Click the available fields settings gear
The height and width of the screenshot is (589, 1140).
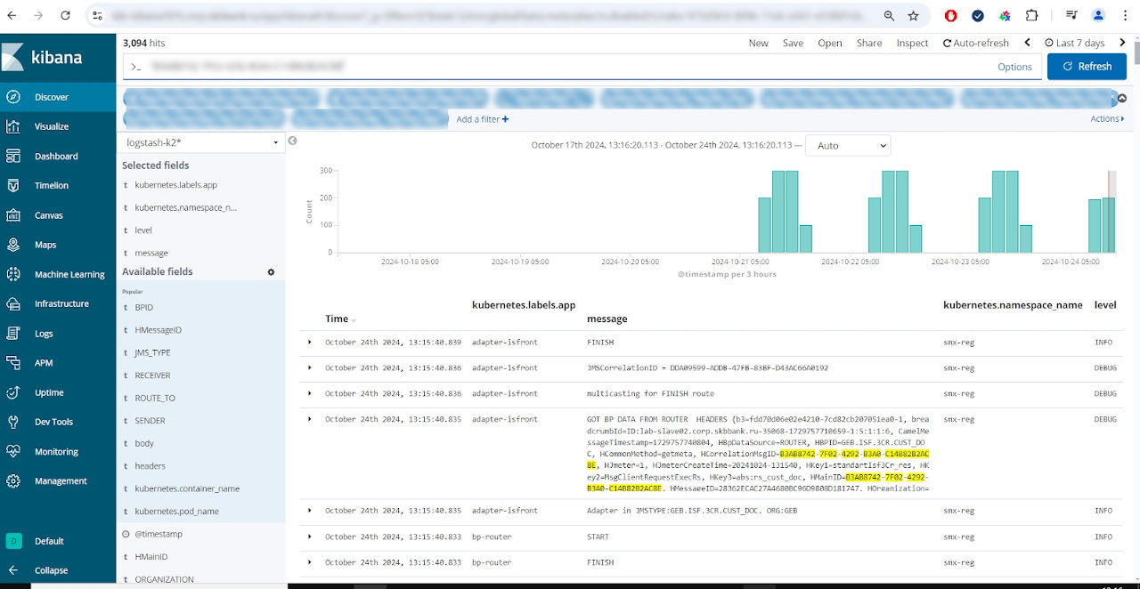[x=271, y=272]
